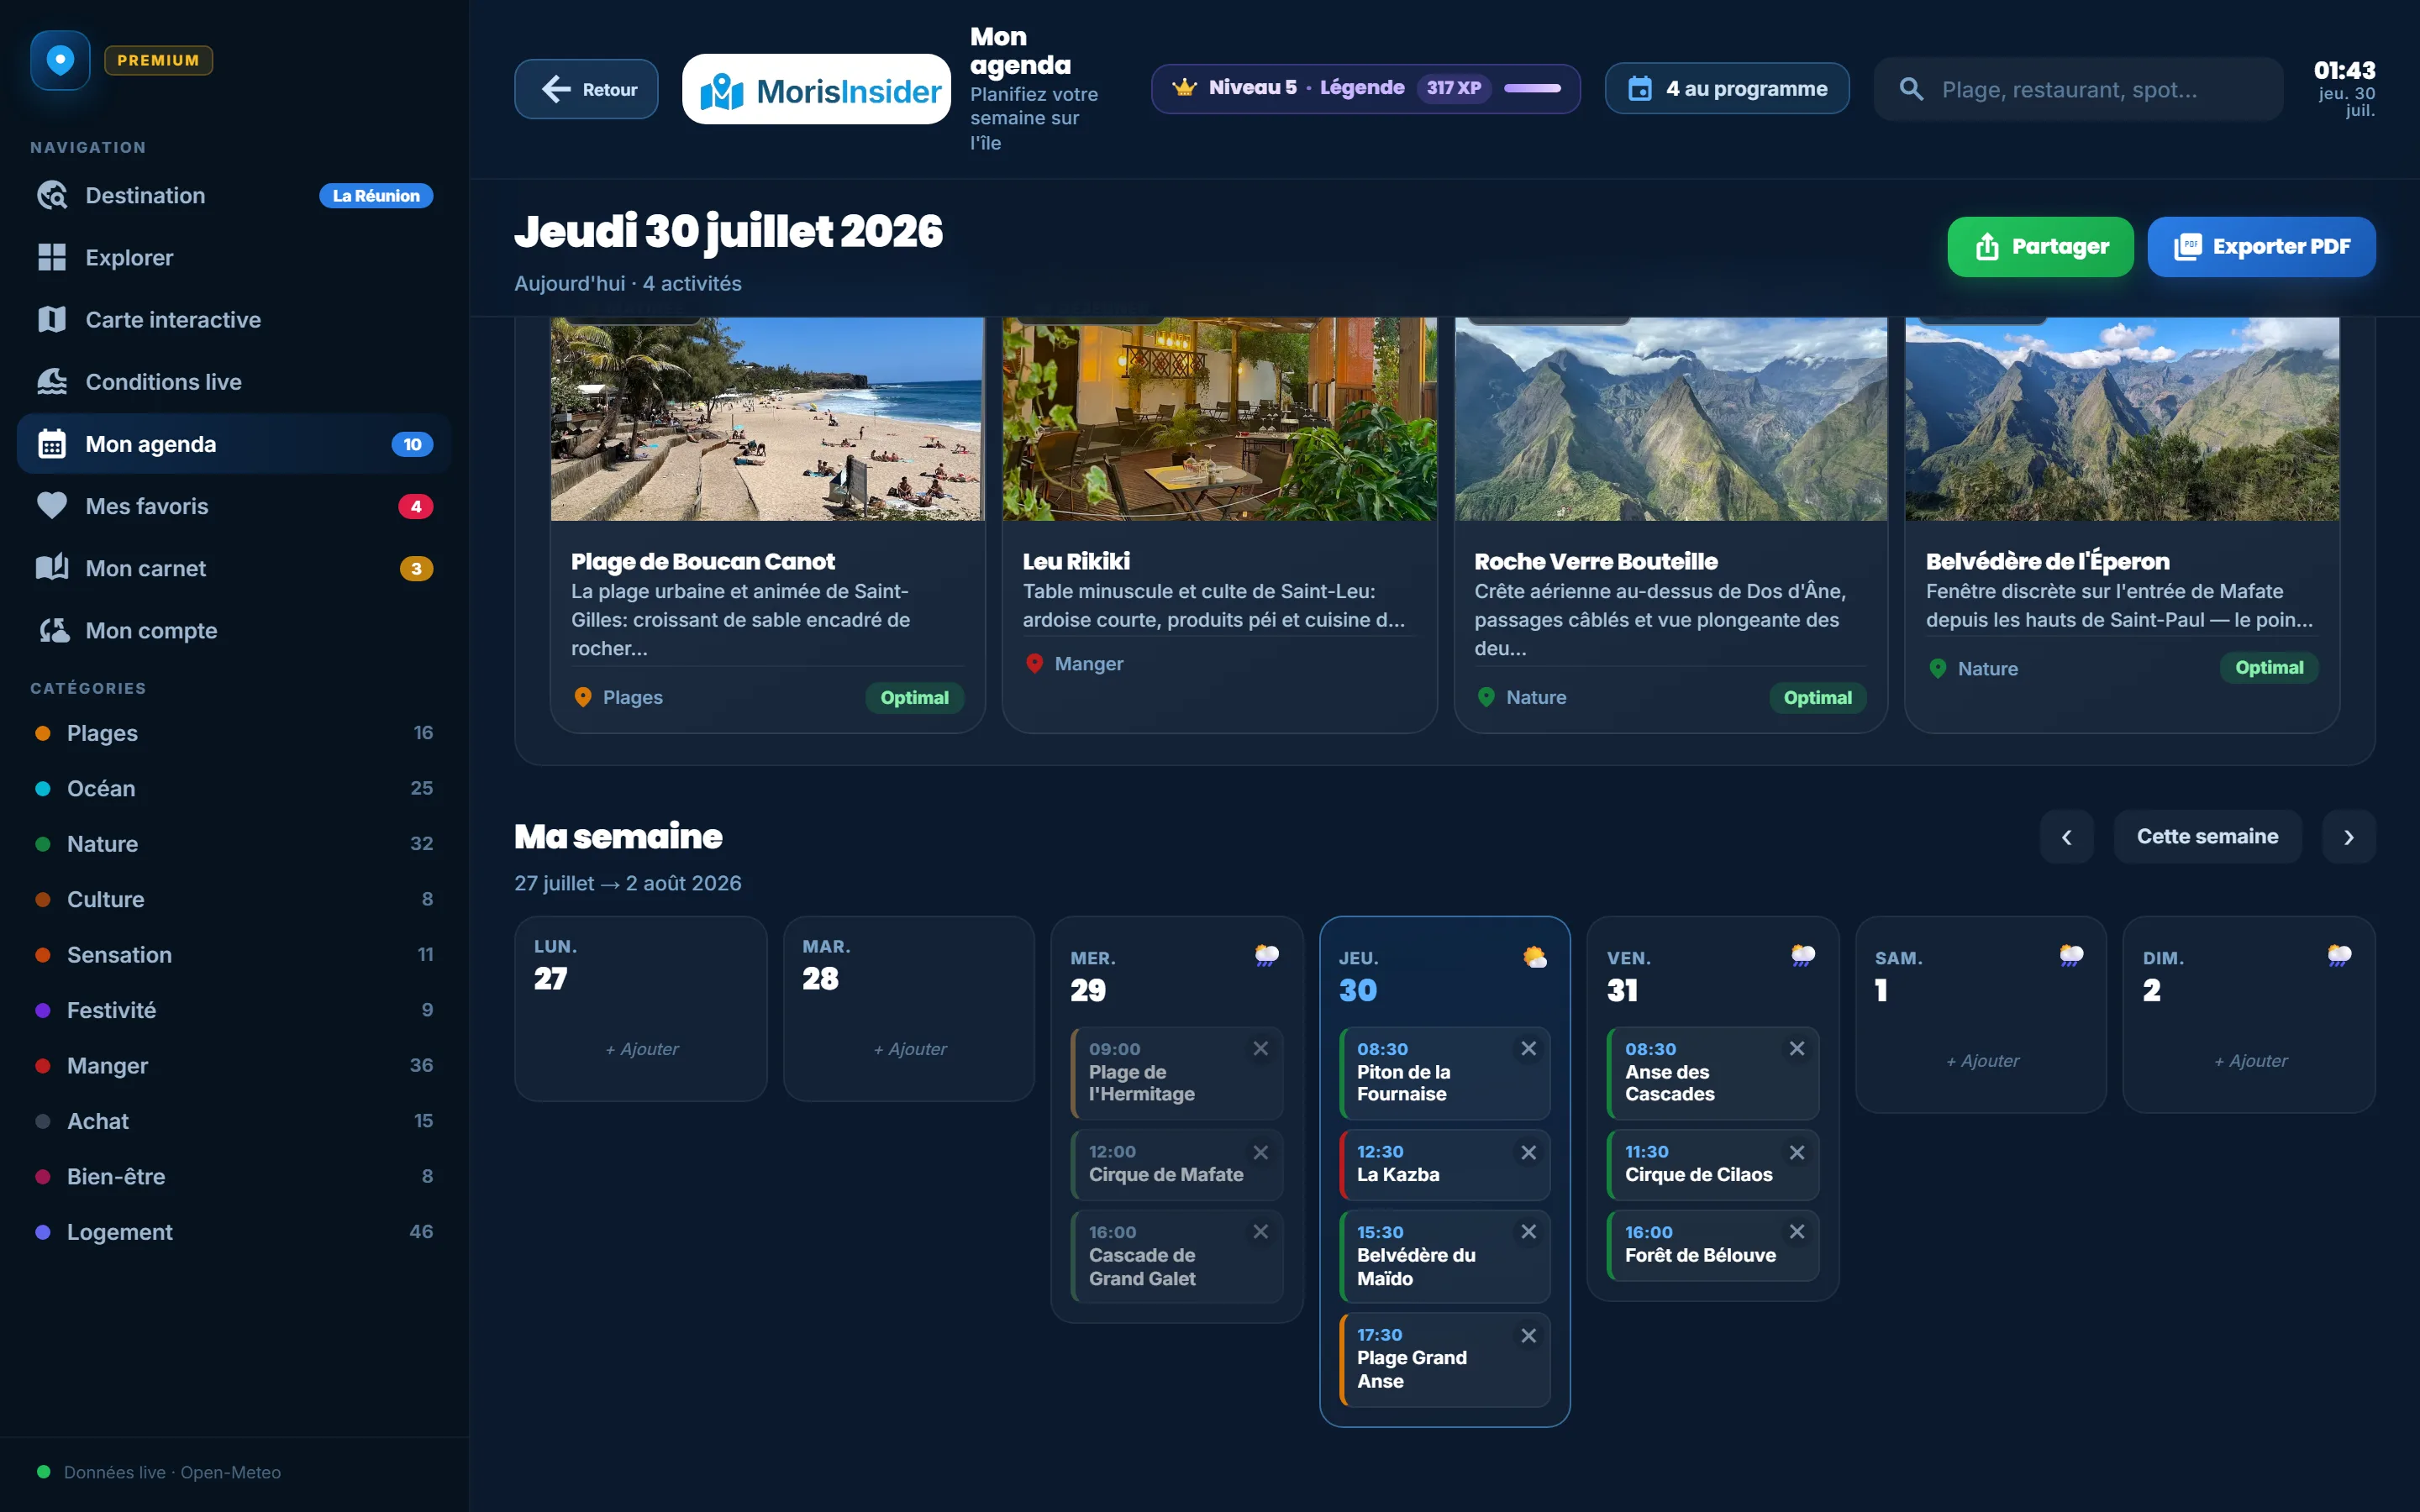Screen dimensions: 2420x1512
Task: Click the crown icon by Niveau 5
Action: click(1184, 88)
